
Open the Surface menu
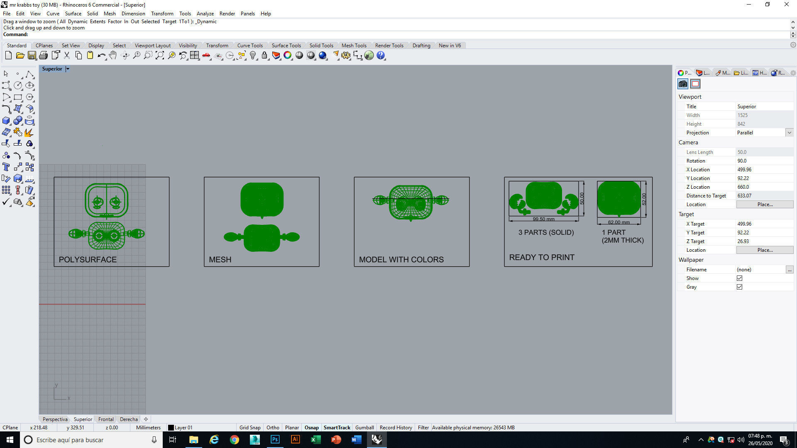coord(73,14)
